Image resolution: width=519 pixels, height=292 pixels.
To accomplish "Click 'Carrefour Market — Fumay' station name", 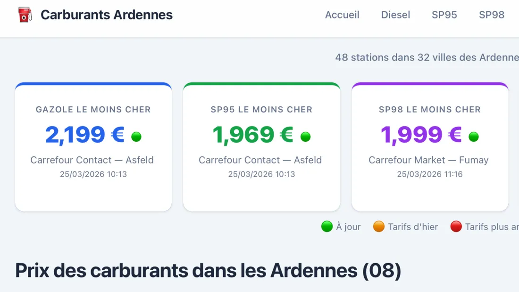I will 428,160.
